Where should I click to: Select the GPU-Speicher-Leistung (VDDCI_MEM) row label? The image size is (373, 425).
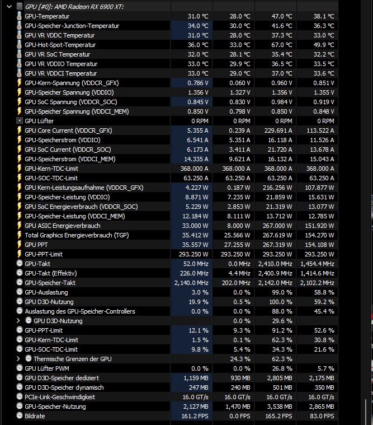coord(75,216)
